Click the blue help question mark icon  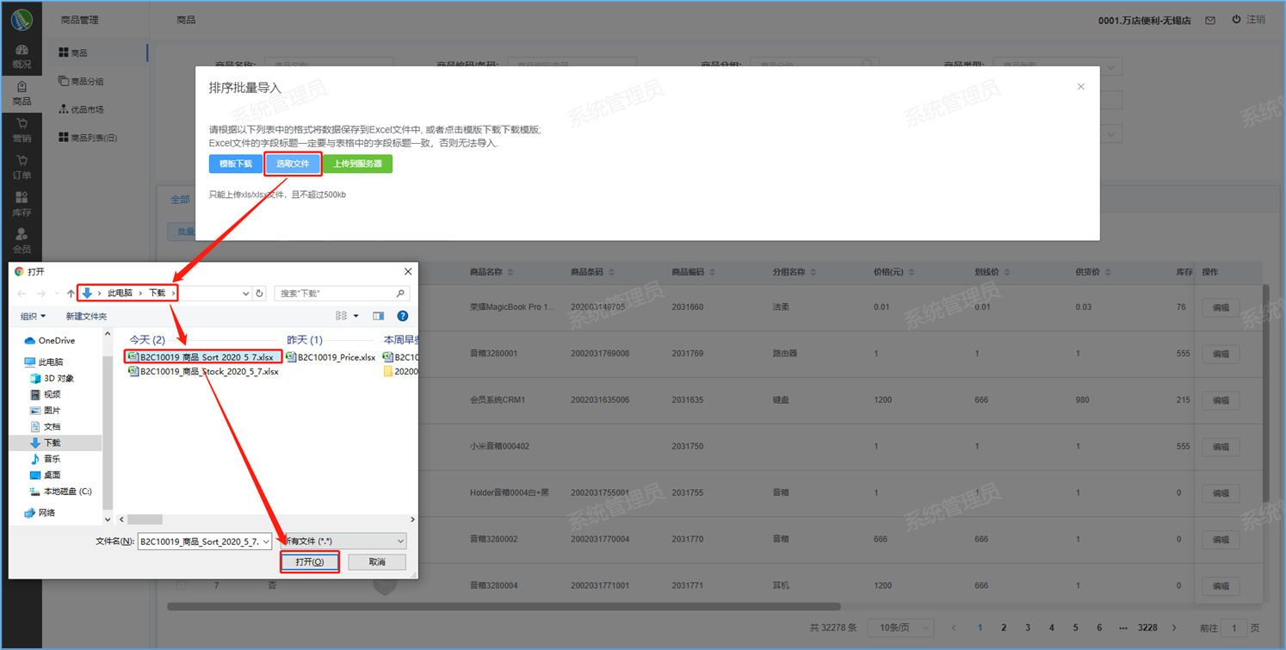(402, 316)
